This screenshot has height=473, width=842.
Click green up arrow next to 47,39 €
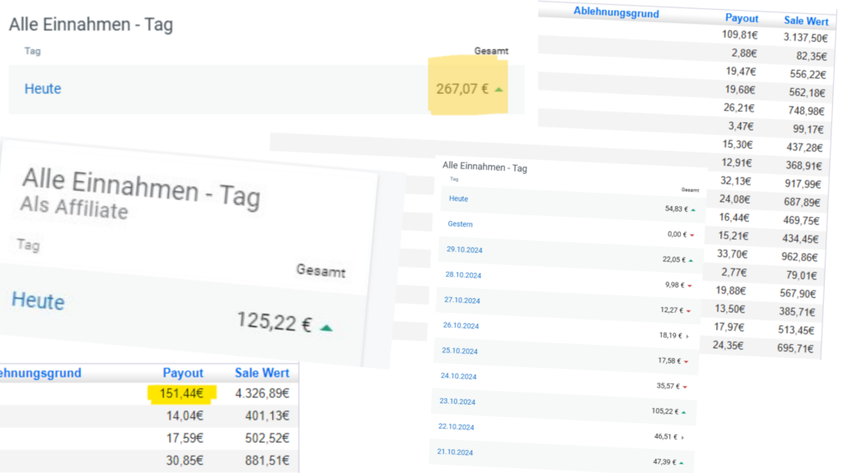coord(682,463)
